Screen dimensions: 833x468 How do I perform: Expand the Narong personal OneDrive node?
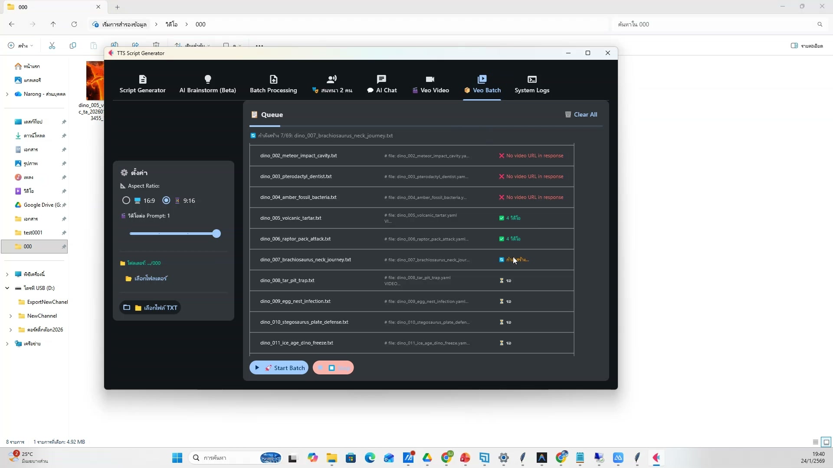click(7, 94)
